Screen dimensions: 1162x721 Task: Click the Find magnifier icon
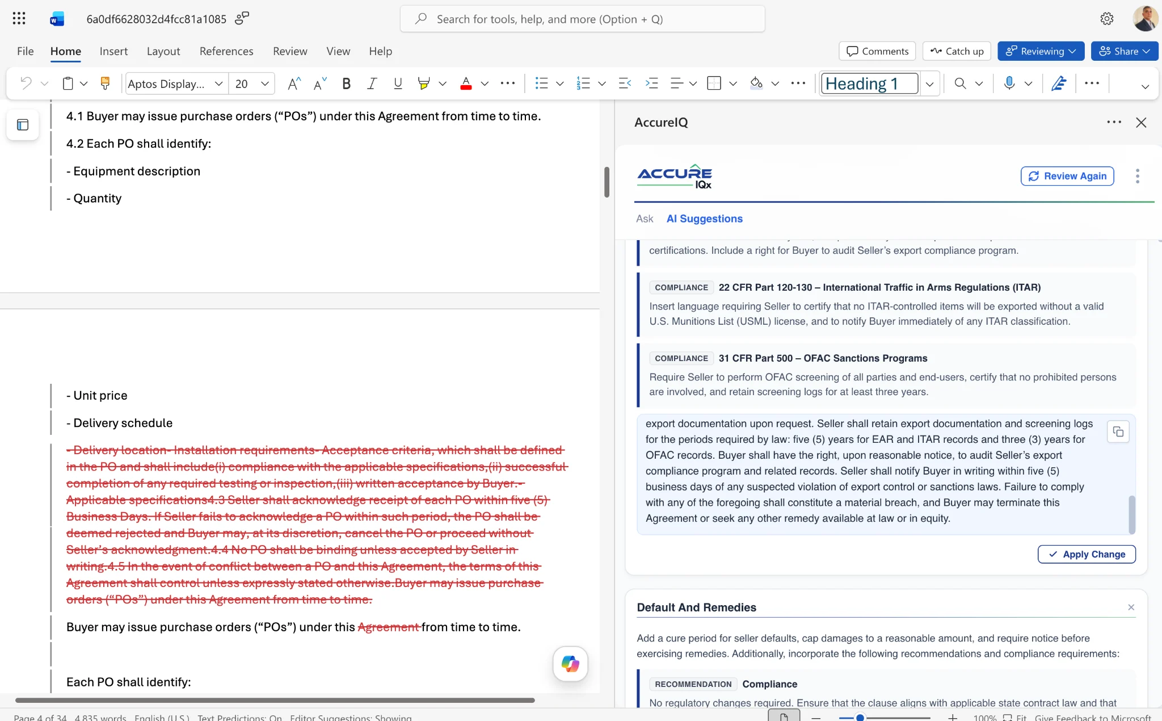coord(960,83)
